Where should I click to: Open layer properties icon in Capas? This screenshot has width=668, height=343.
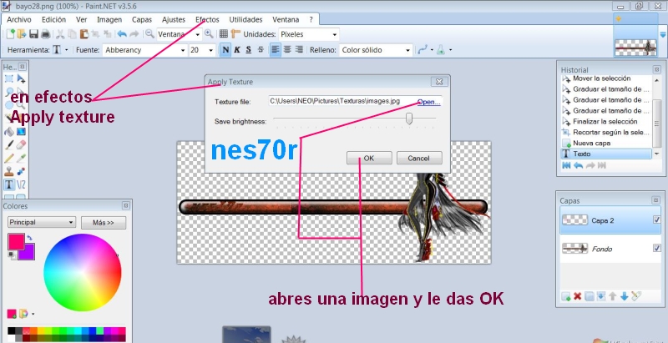pos(636,296)
